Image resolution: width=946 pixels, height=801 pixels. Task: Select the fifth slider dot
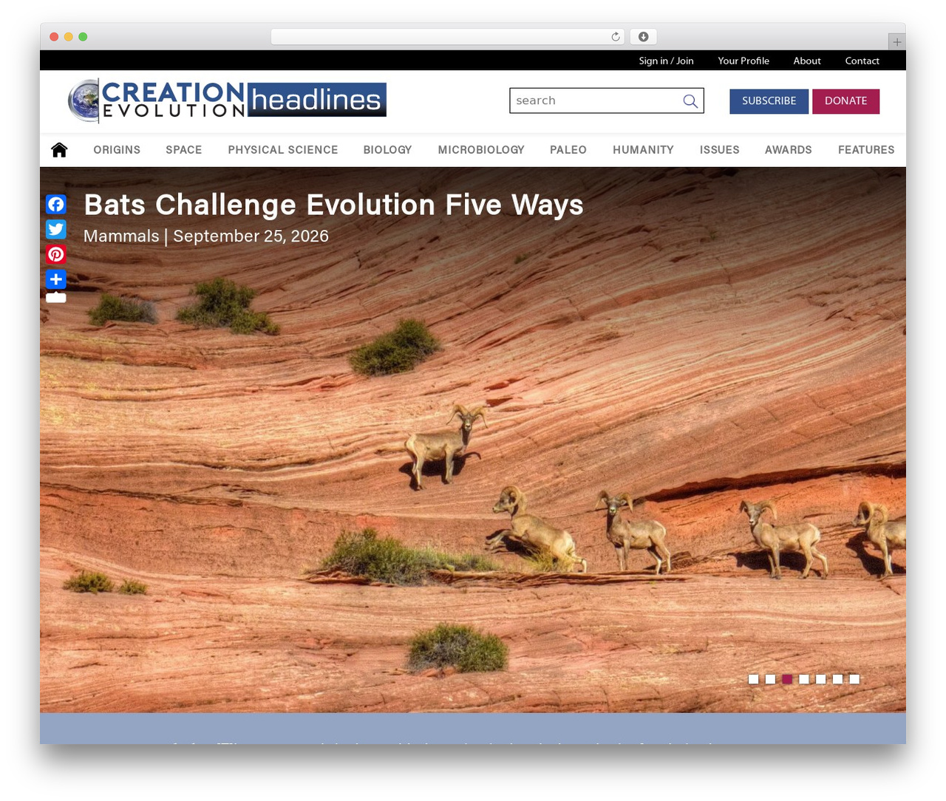coord(820,679)
